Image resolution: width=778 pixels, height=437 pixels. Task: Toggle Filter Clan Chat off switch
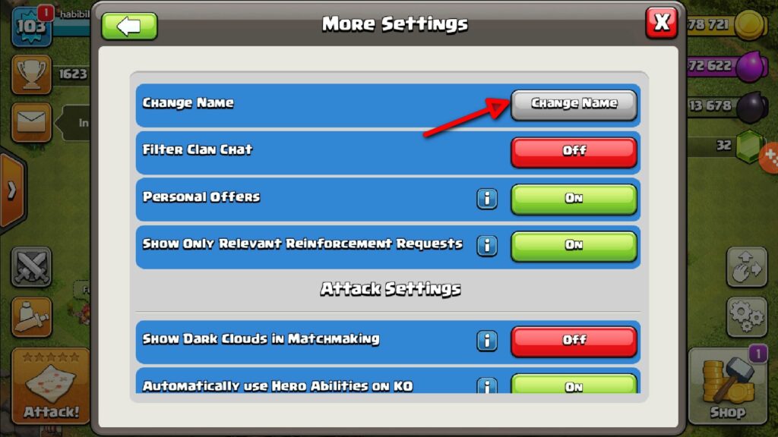[x=574, y=152]
